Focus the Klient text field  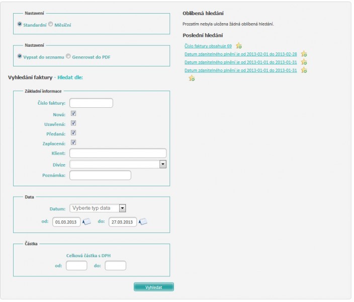click(x=118, y=153)
